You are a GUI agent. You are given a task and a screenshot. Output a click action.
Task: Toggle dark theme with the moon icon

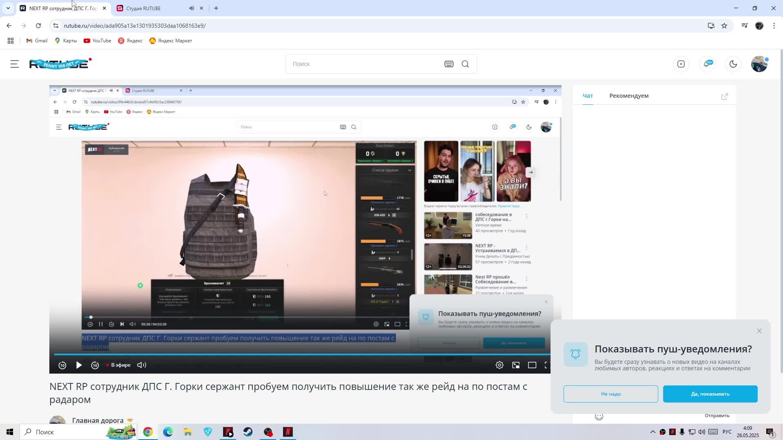(733, 64)
